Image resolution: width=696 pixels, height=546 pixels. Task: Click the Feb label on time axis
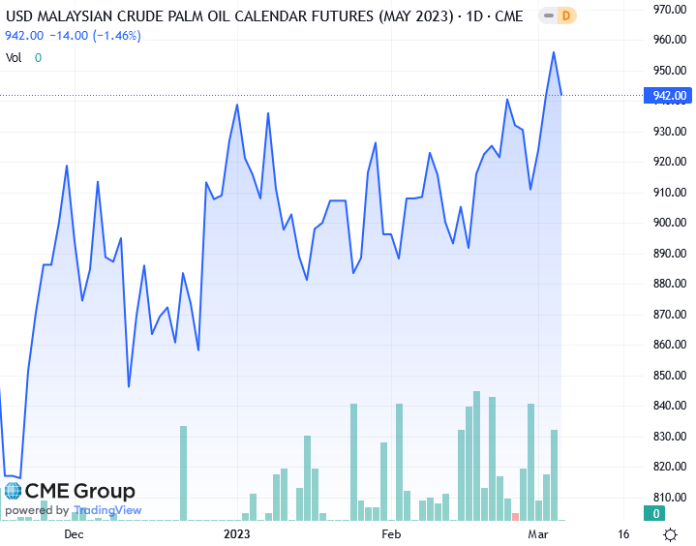point(391,533)
